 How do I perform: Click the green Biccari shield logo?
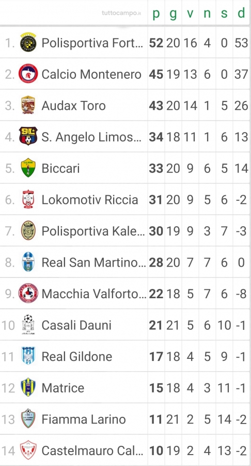pos(28,168)
